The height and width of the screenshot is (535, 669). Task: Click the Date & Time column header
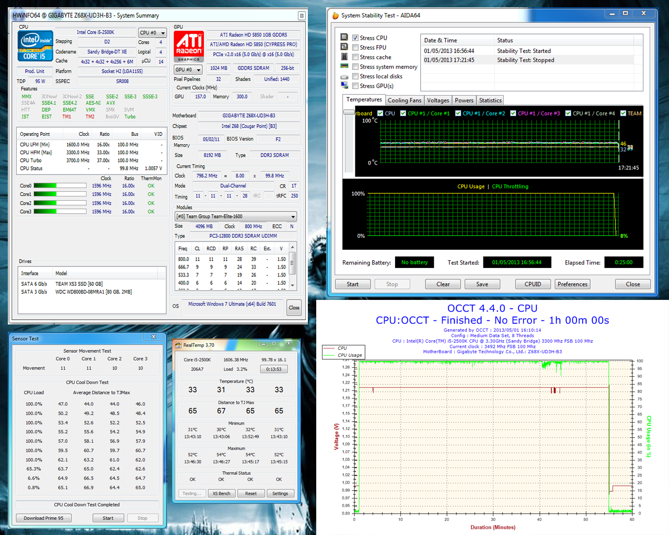(457, 40)
